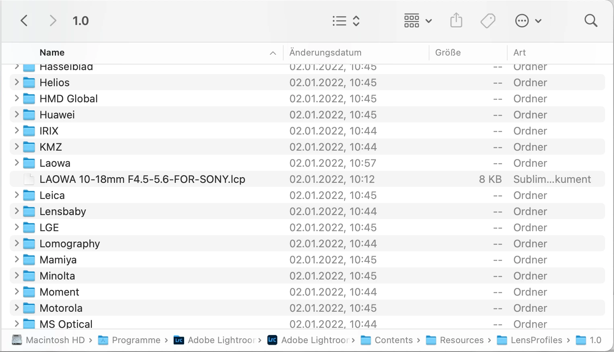Expand the Mamiya folder
The image size is (614, 352).
(x=17, y=259)
